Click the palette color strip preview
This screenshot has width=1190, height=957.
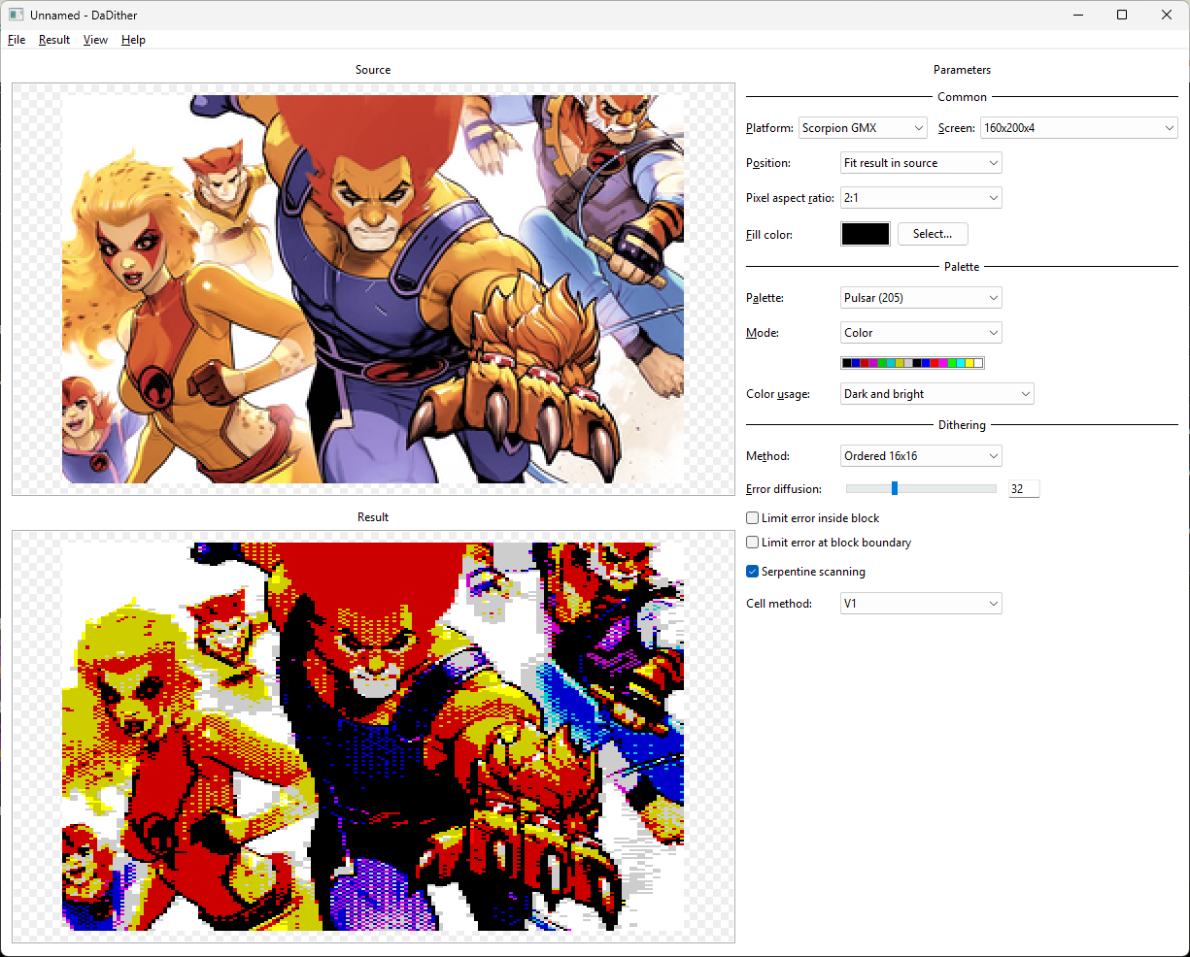click(x=912, y=363)
